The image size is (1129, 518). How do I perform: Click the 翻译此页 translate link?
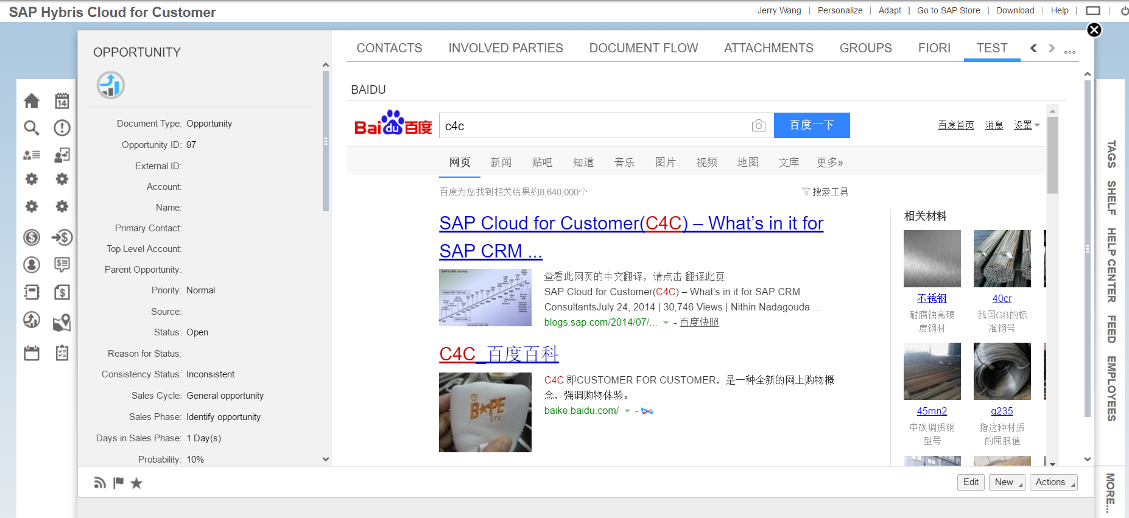(x=705, y=276)
